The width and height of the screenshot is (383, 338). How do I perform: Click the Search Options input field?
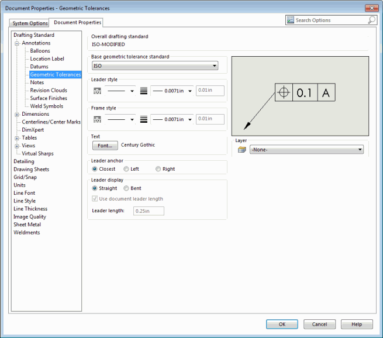pyautogui.click(x=331, y=20)
